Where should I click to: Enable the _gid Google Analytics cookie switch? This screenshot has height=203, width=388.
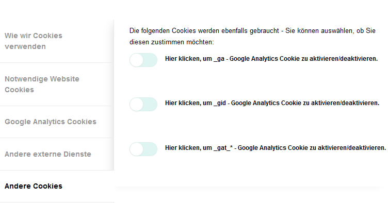(x=143, y=104)
